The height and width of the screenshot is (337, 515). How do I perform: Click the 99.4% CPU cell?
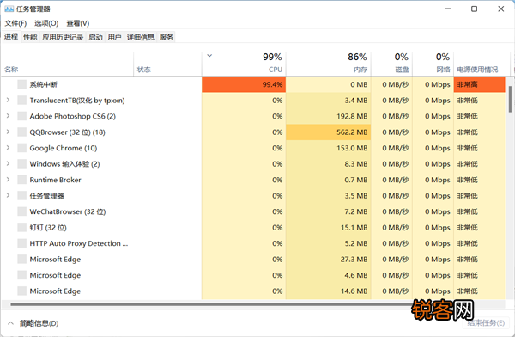[244, 84]
